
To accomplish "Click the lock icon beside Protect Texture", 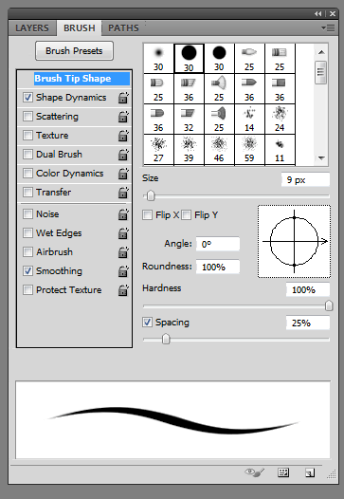I will 123,290.
